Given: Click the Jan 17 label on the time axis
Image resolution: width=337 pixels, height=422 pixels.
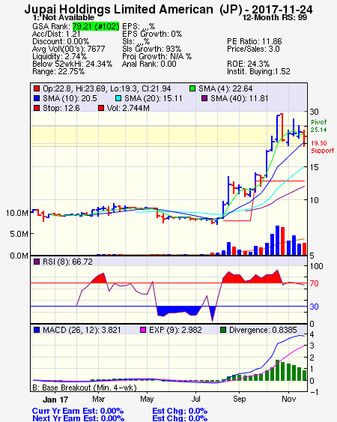Looking at the screenshot, I should (55, 400).
